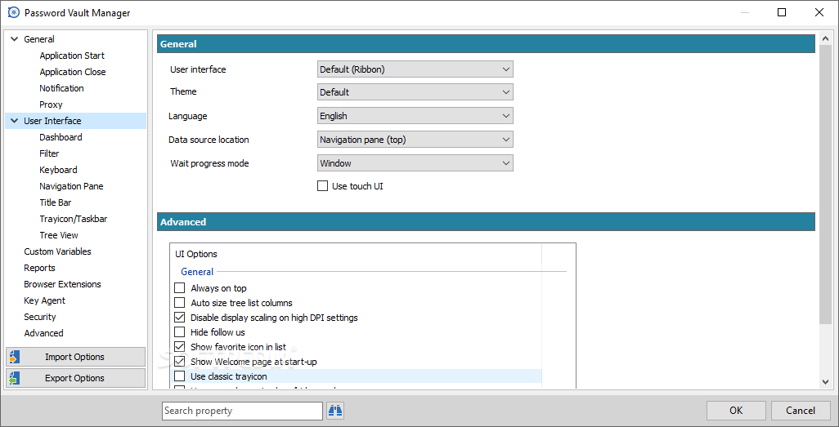Open the Dashboard settings page
This screenshot has width=839, height=427.
pyautogui.click(x=61, y=137)
